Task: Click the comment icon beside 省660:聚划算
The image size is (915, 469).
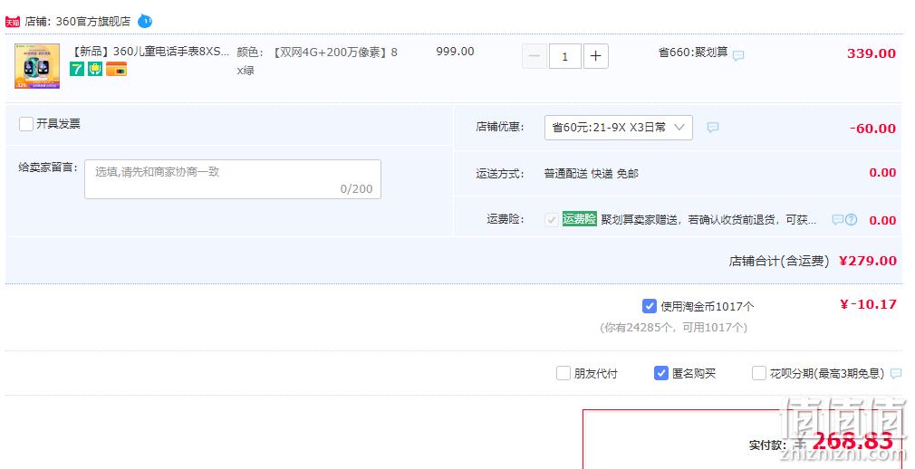Action: (738, 56)
